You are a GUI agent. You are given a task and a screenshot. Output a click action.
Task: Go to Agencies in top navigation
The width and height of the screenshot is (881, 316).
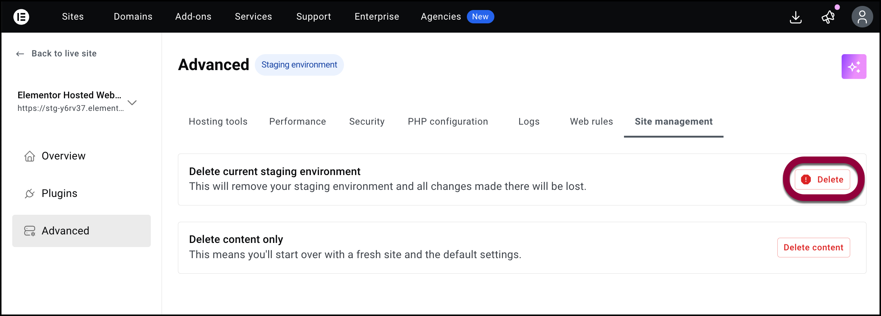pos(440,17)
